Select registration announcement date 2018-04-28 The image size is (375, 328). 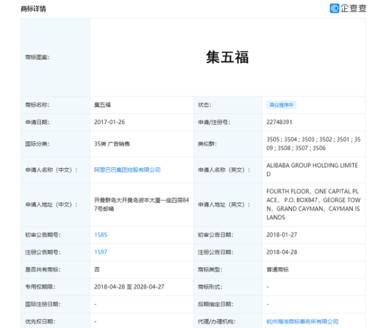pos(282,252)
